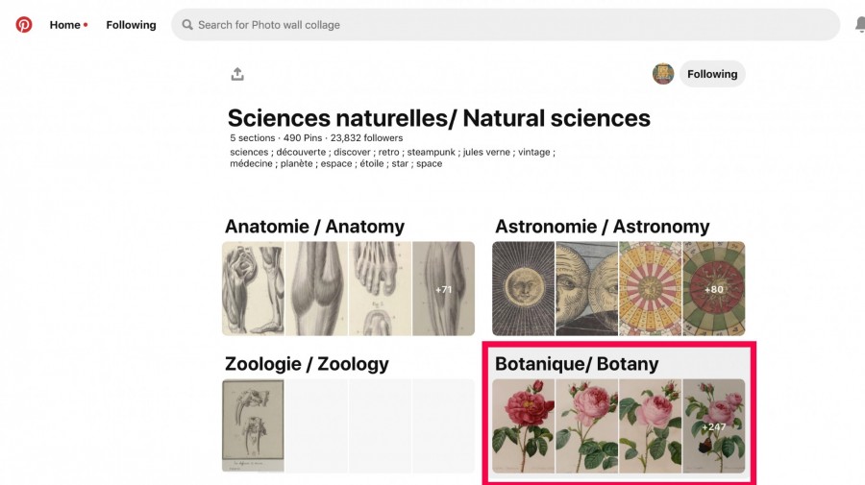This screenshot has width=865, height=485.
Task: Open the Astronomie / Astronomy section title
Action: pos(602,227)
